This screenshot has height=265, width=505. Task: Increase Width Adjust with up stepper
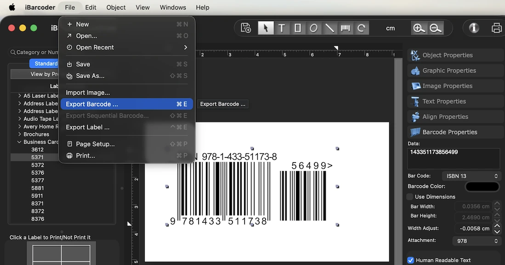497,226
